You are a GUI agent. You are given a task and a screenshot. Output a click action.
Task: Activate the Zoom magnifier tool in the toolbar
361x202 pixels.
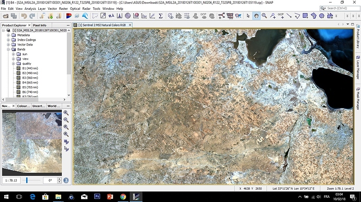point(264,16)
